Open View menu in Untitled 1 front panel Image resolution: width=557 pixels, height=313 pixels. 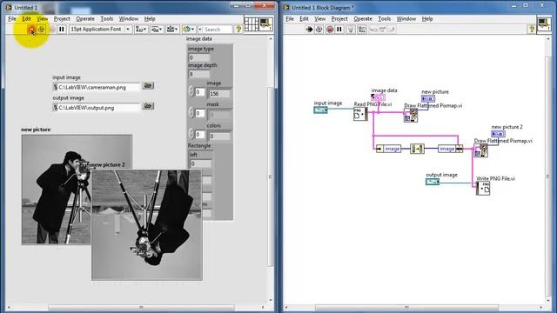[42, 19]
